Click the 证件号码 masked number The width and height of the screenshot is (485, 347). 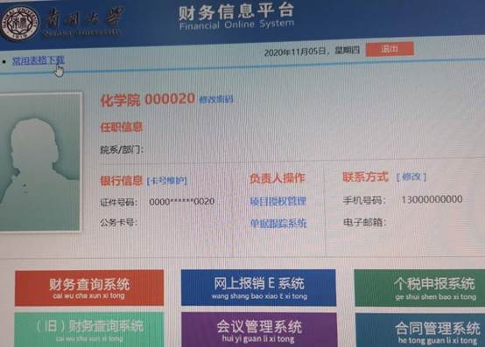[x=182, y=202]
